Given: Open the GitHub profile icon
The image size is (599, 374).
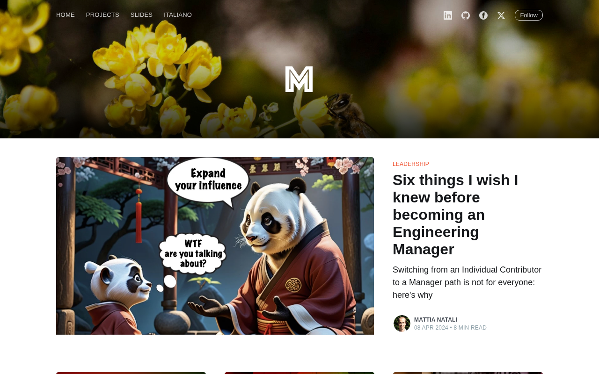Looking at the screenshot, I should pyautogui.click(x=466, y=15).
